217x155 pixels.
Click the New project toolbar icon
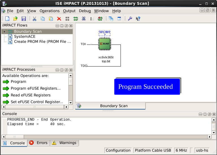coord(7,19)
